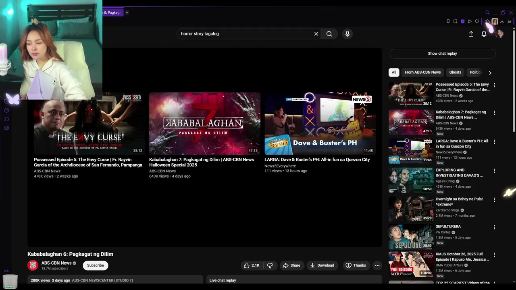The image size is (516, 290).
Task: Open sidebar extensions cube icon
Action: point(6,119)
